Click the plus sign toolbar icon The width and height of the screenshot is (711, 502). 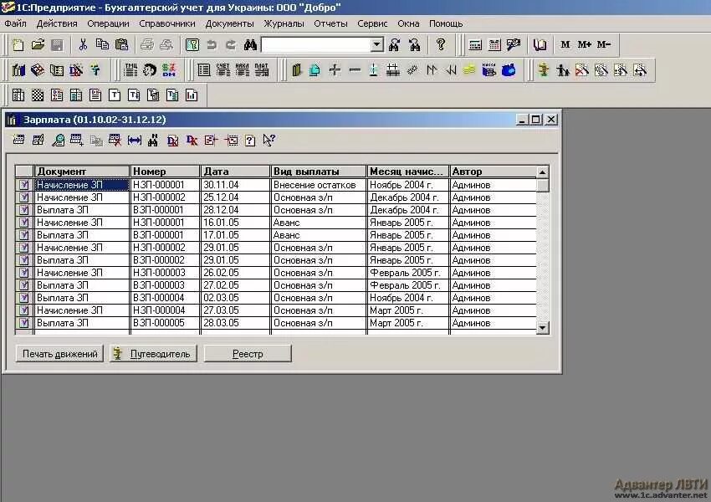tap(335, 69)
